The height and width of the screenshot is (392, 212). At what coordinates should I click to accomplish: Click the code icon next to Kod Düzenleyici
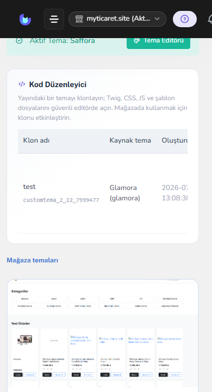(22, 84)
